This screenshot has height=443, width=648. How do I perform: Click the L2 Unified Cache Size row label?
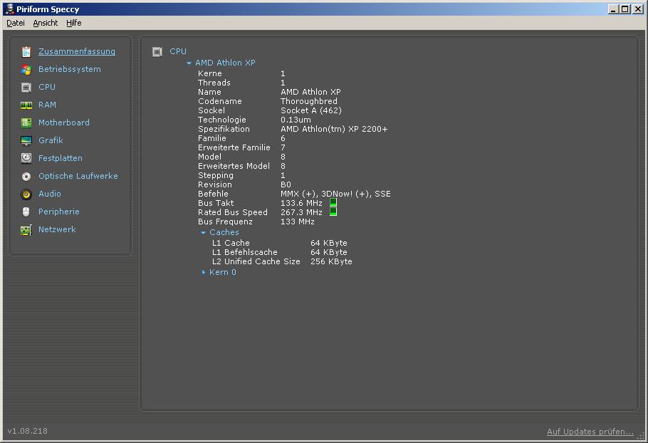pyautogui.click(x=256, y=261)
